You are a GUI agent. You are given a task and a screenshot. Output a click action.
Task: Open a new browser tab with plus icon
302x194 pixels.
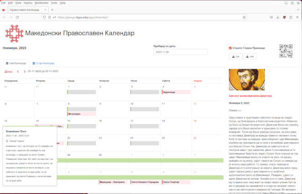click(52, 10)
